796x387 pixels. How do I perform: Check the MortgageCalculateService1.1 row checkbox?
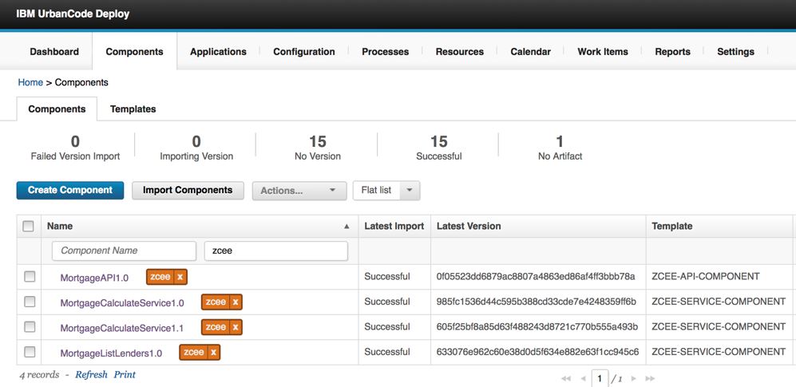point(30,326)
